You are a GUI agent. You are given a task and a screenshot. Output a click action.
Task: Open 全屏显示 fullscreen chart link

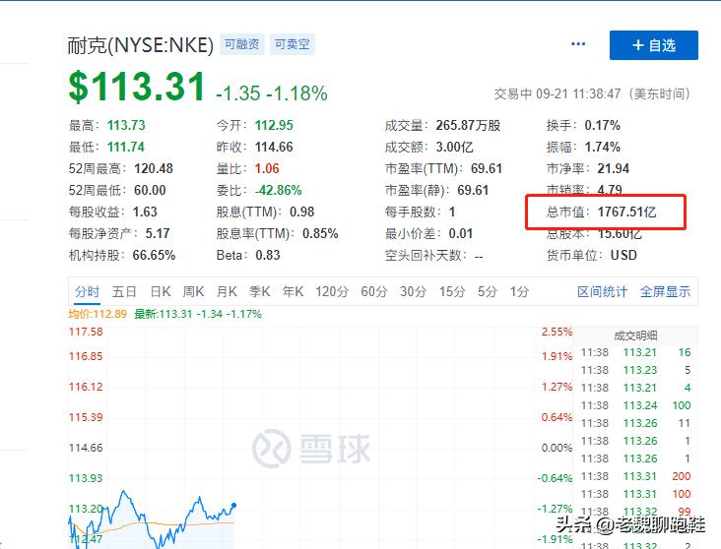coord(665,291)
